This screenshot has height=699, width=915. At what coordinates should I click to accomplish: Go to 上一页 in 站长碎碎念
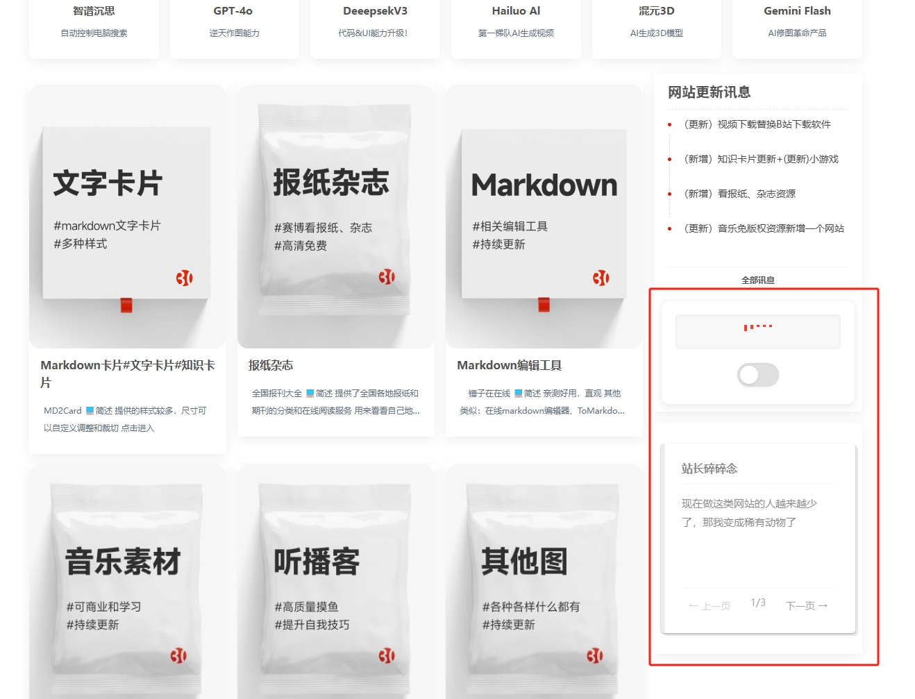710,606
